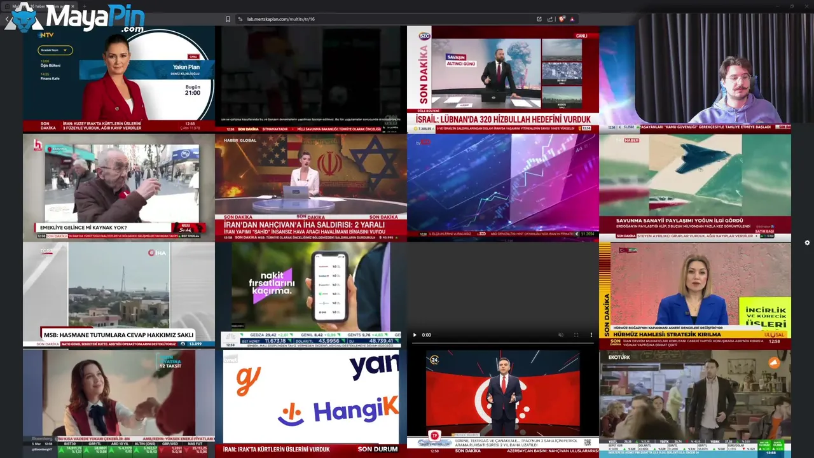Select the dark CNN Türk stream tile
The height and width of the screenshot is (458, 814).
[x=311, y=79]
